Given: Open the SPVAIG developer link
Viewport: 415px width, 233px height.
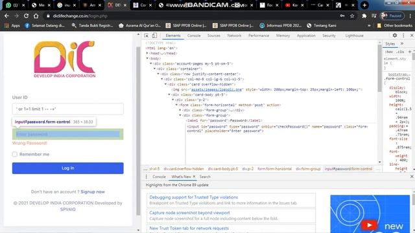Looking at the screenshot, I should click(67, 209).
